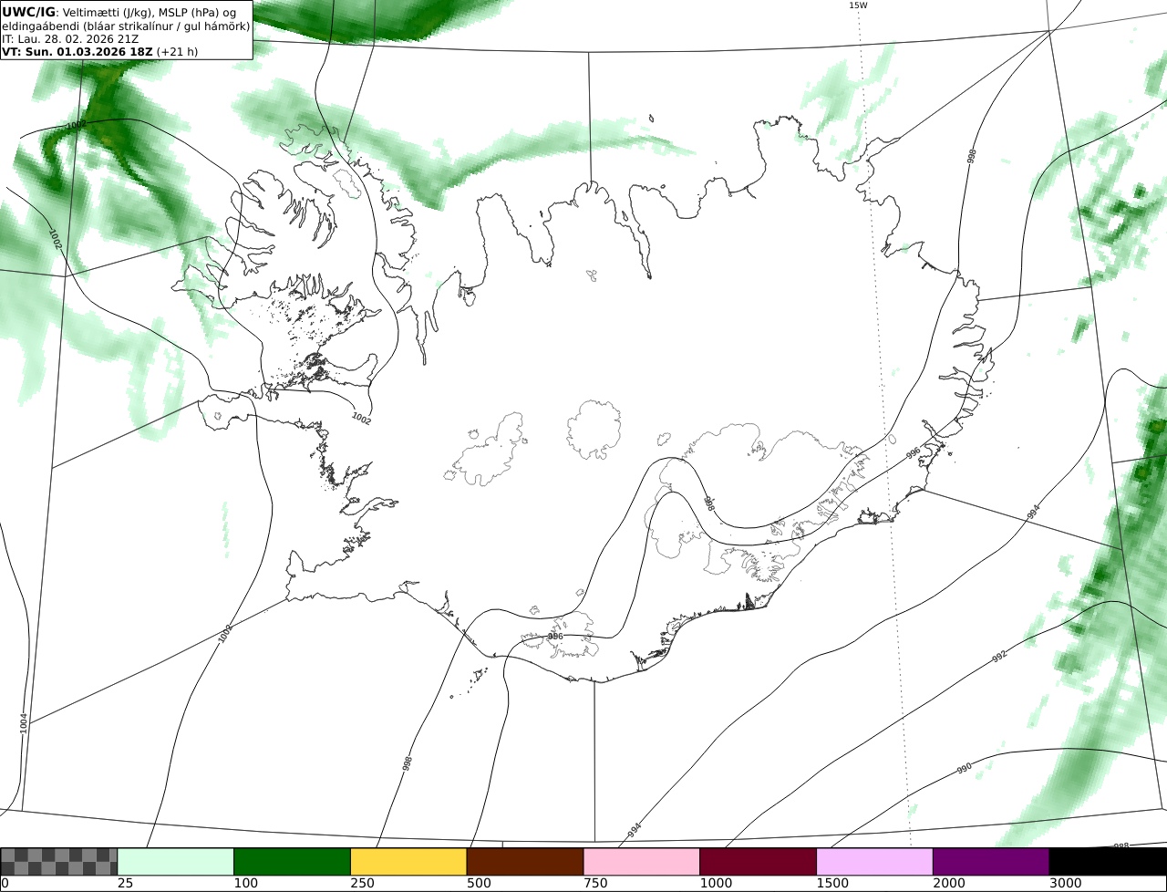Click the legend value "3000"
This screenshot has height=892, width=1167.
1066,883
